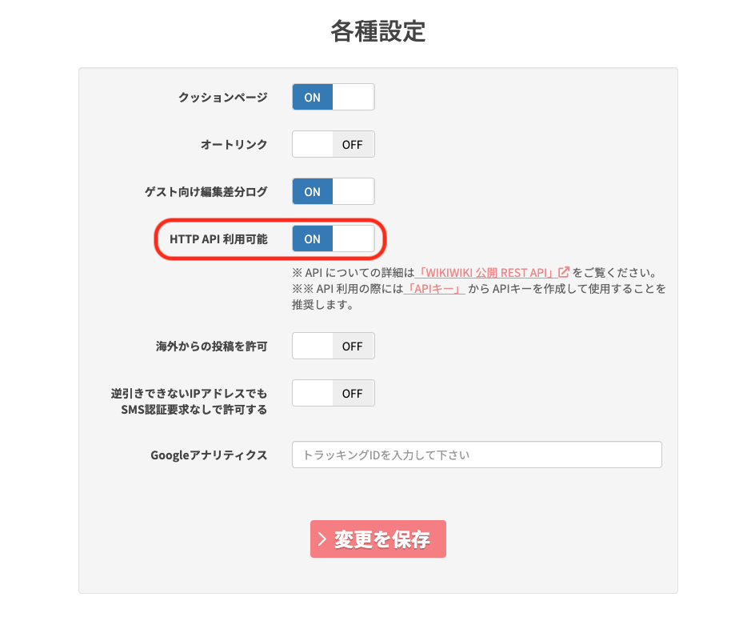The width and height of the screenshot is (747, 621).
Task: Click the ON label of クッションページ switch
Action: coord(313,97)
